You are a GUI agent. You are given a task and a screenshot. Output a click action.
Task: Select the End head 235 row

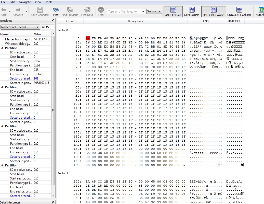pos(25,70)
